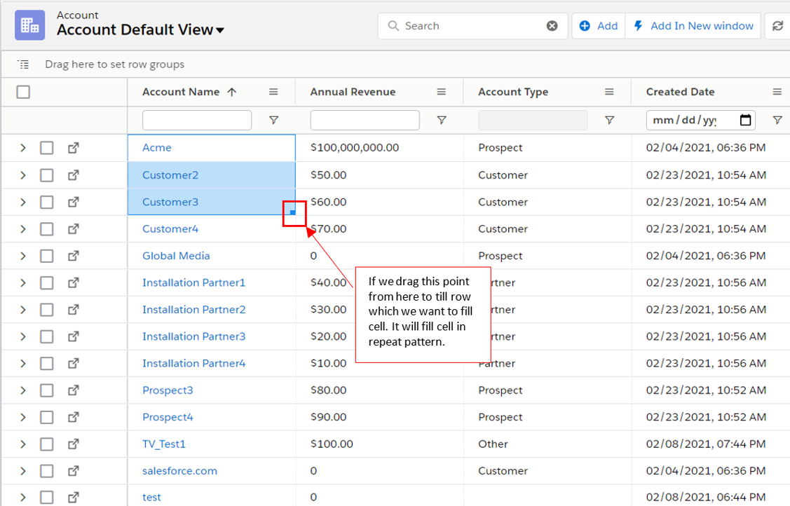790x506 pixels.
Task: Click the Account Name filter text field
Action: 196,120
